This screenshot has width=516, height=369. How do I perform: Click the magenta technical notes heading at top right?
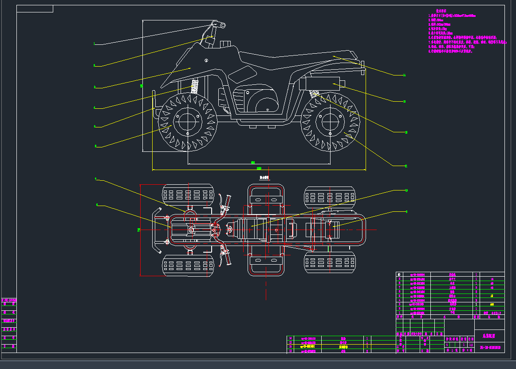[441, 11]
